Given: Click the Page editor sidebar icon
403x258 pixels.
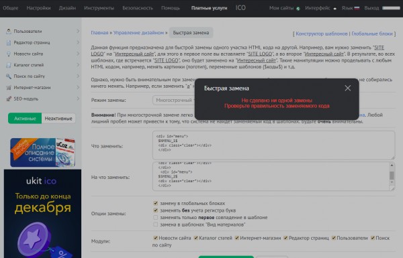Looking at the screenshot, I should (x=9, y=43).
